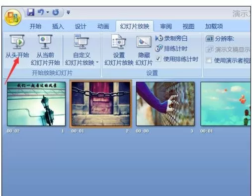Select slide 1 thumbnail with lamp
Viewport: 252px width, 196px height.
36,104
